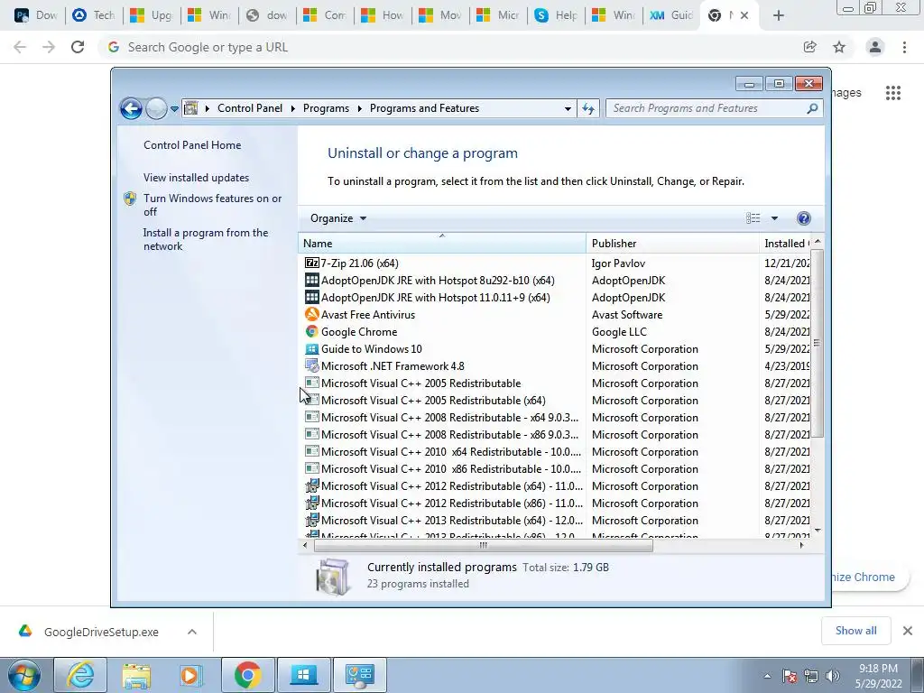924x693 pixels.
Task: Go back in Control Panel window
Action: pos(131,108)
